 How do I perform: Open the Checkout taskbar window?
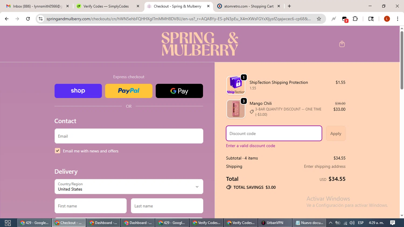coord(69,223)
